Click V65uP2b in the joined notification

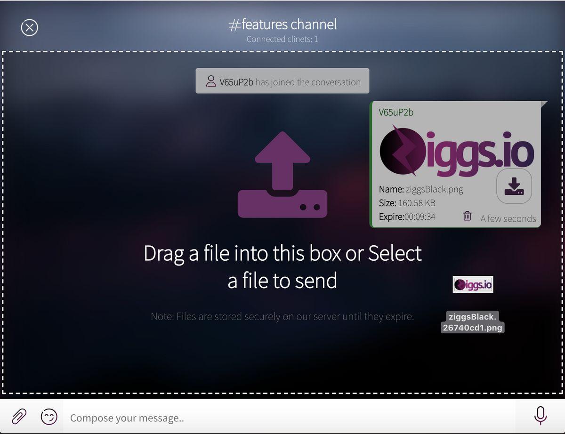[236, 82]
